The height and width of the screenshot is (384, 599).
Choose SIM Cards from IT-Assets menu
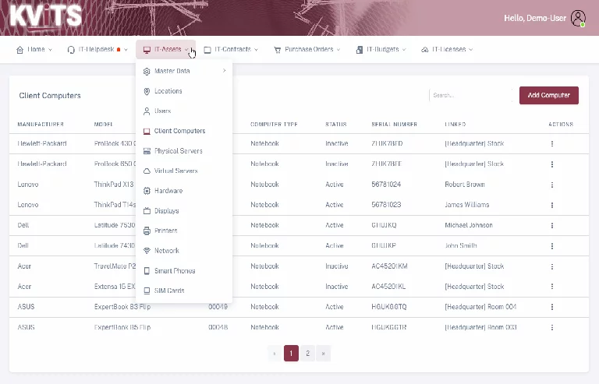[x=169, y=291]
